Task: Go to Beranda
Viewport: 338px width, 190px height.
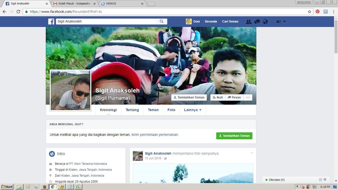Action: (211, 21)
